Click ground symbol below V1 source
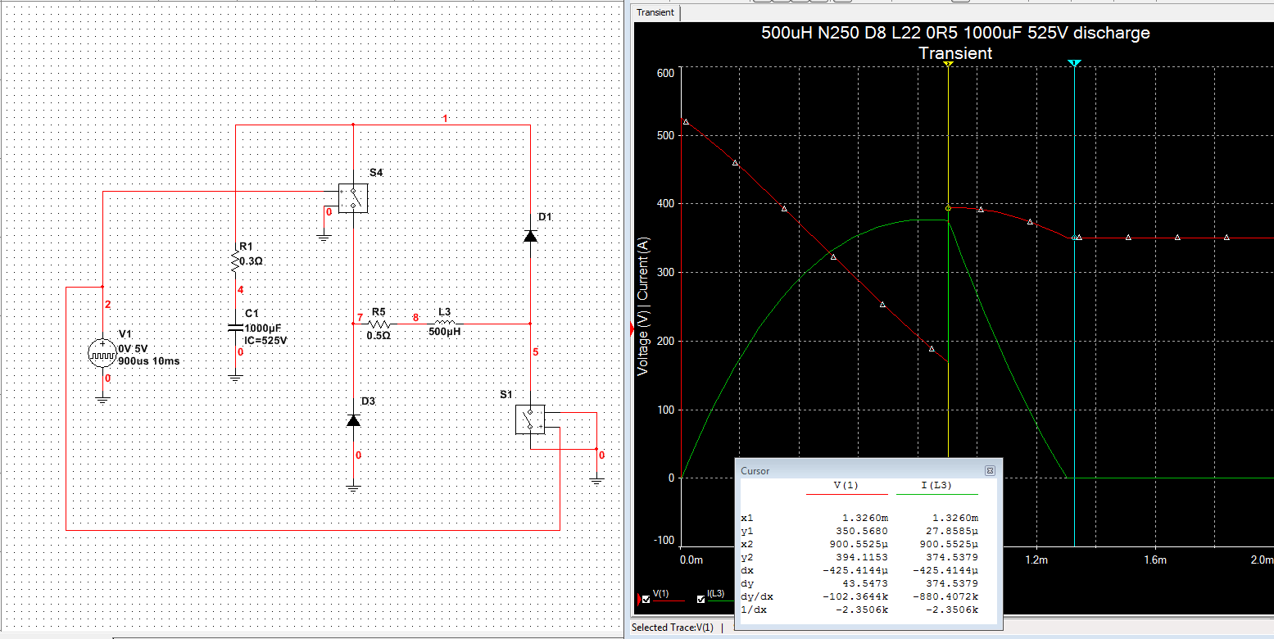Screen dimensions: 1274x639 tap(102, 400)
